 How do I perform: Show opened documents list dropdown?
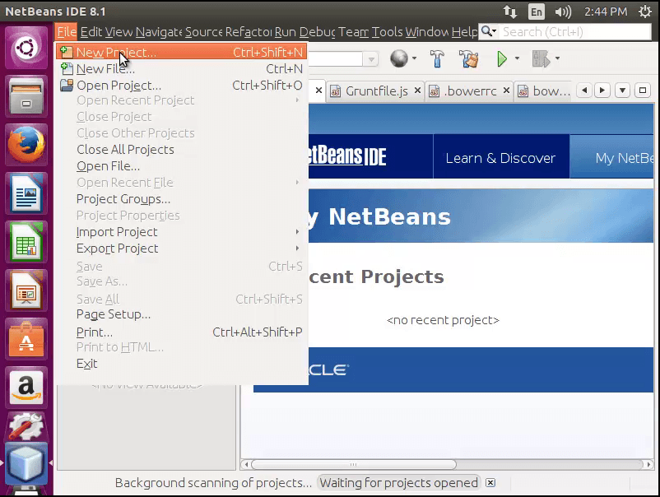(622, 90)
